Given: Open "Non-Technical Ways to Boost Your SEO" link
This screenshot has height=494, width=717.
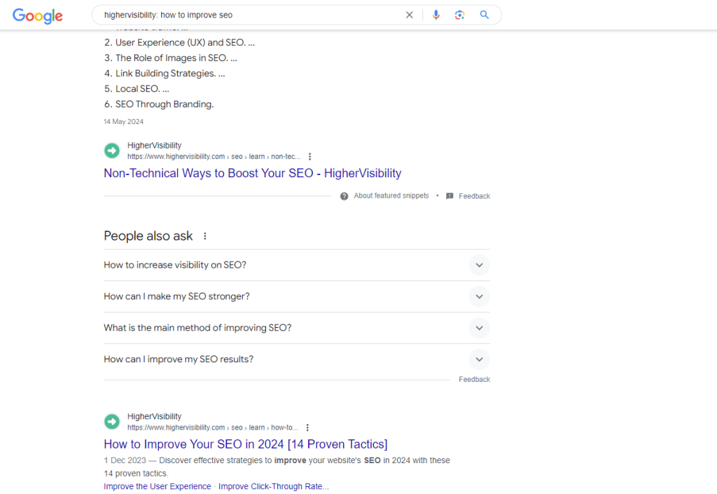Looking at the screenshot, I should [252, 173].
